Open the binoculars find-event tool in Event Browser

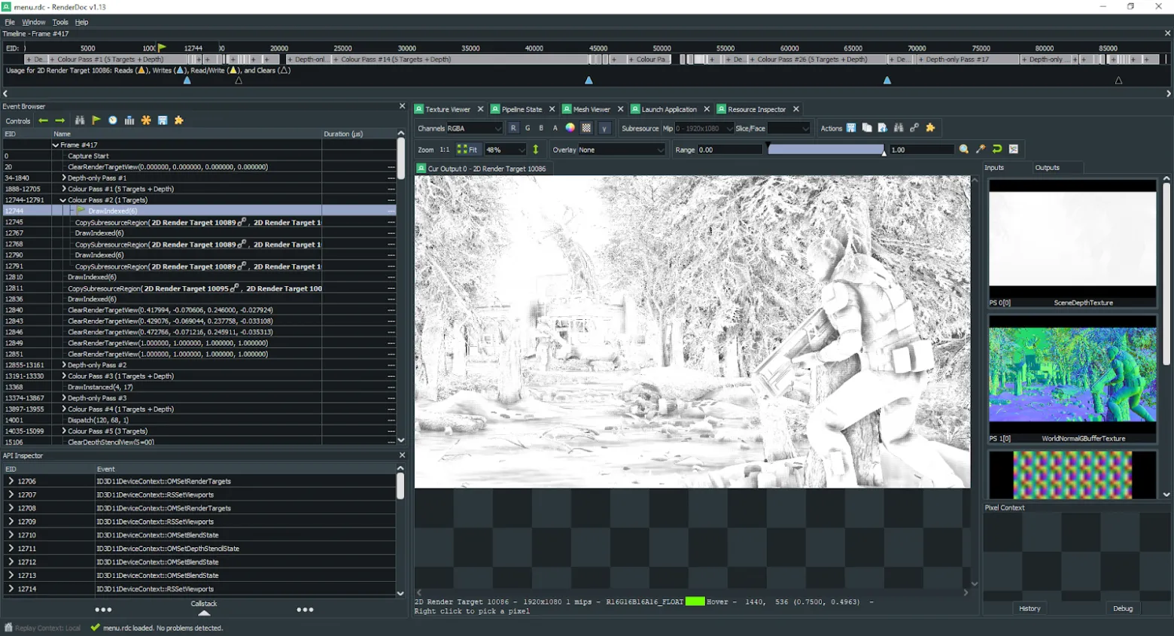point(80,120)
